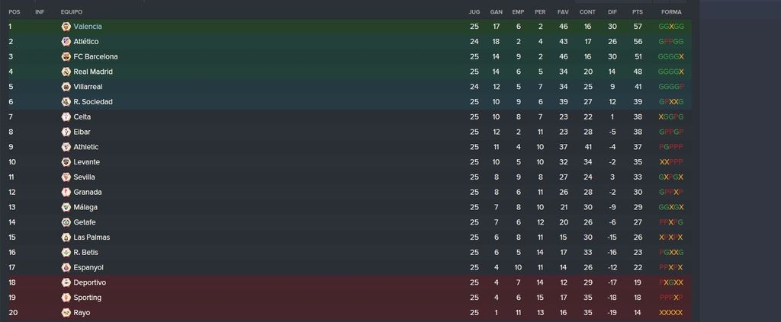
Task: Open the Celta team name link
Action: point(82,116)
